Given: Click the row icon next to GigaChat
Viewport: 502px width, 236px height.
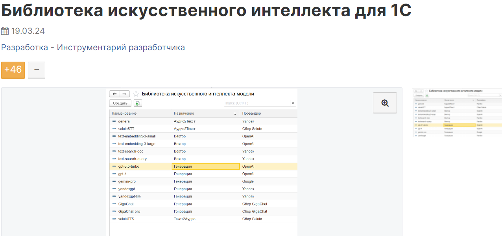Looking at the screenshot, I should pyautogui.click(x=114, y=204).
